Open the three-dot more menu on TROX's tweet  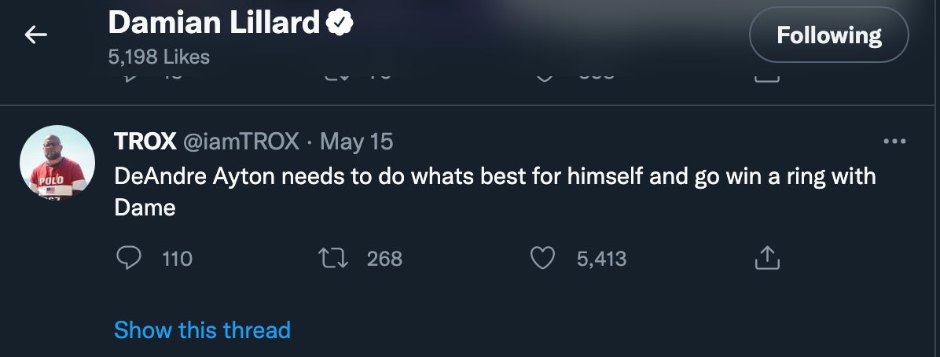click(x=894, y=142)
